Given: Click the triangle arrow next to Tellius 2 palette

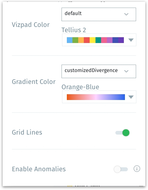Looking at the screenshot, I should 131,40.
